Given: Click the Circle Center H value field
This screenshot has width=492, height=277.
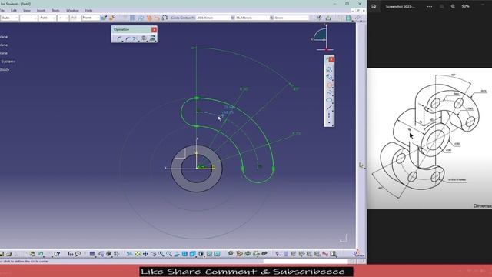Looking at the screenshot, I should 214,18.
